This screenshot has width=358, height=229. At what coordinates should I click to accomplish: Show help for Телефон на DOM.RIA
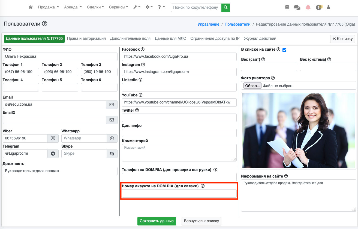click(215, 170)
